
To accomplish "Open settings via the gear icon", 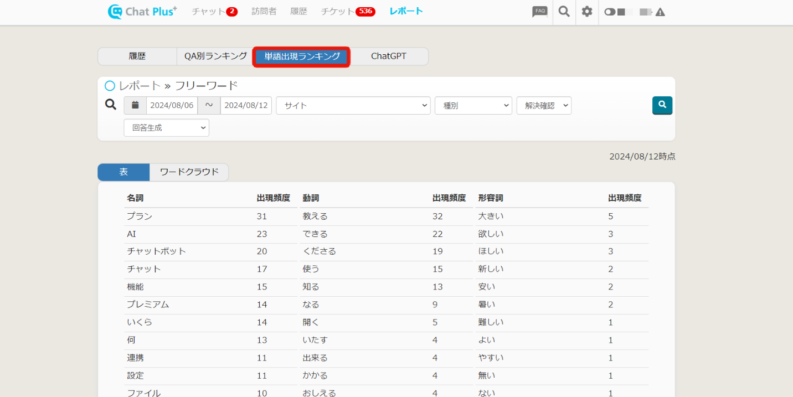I will [x=587, y=12].
